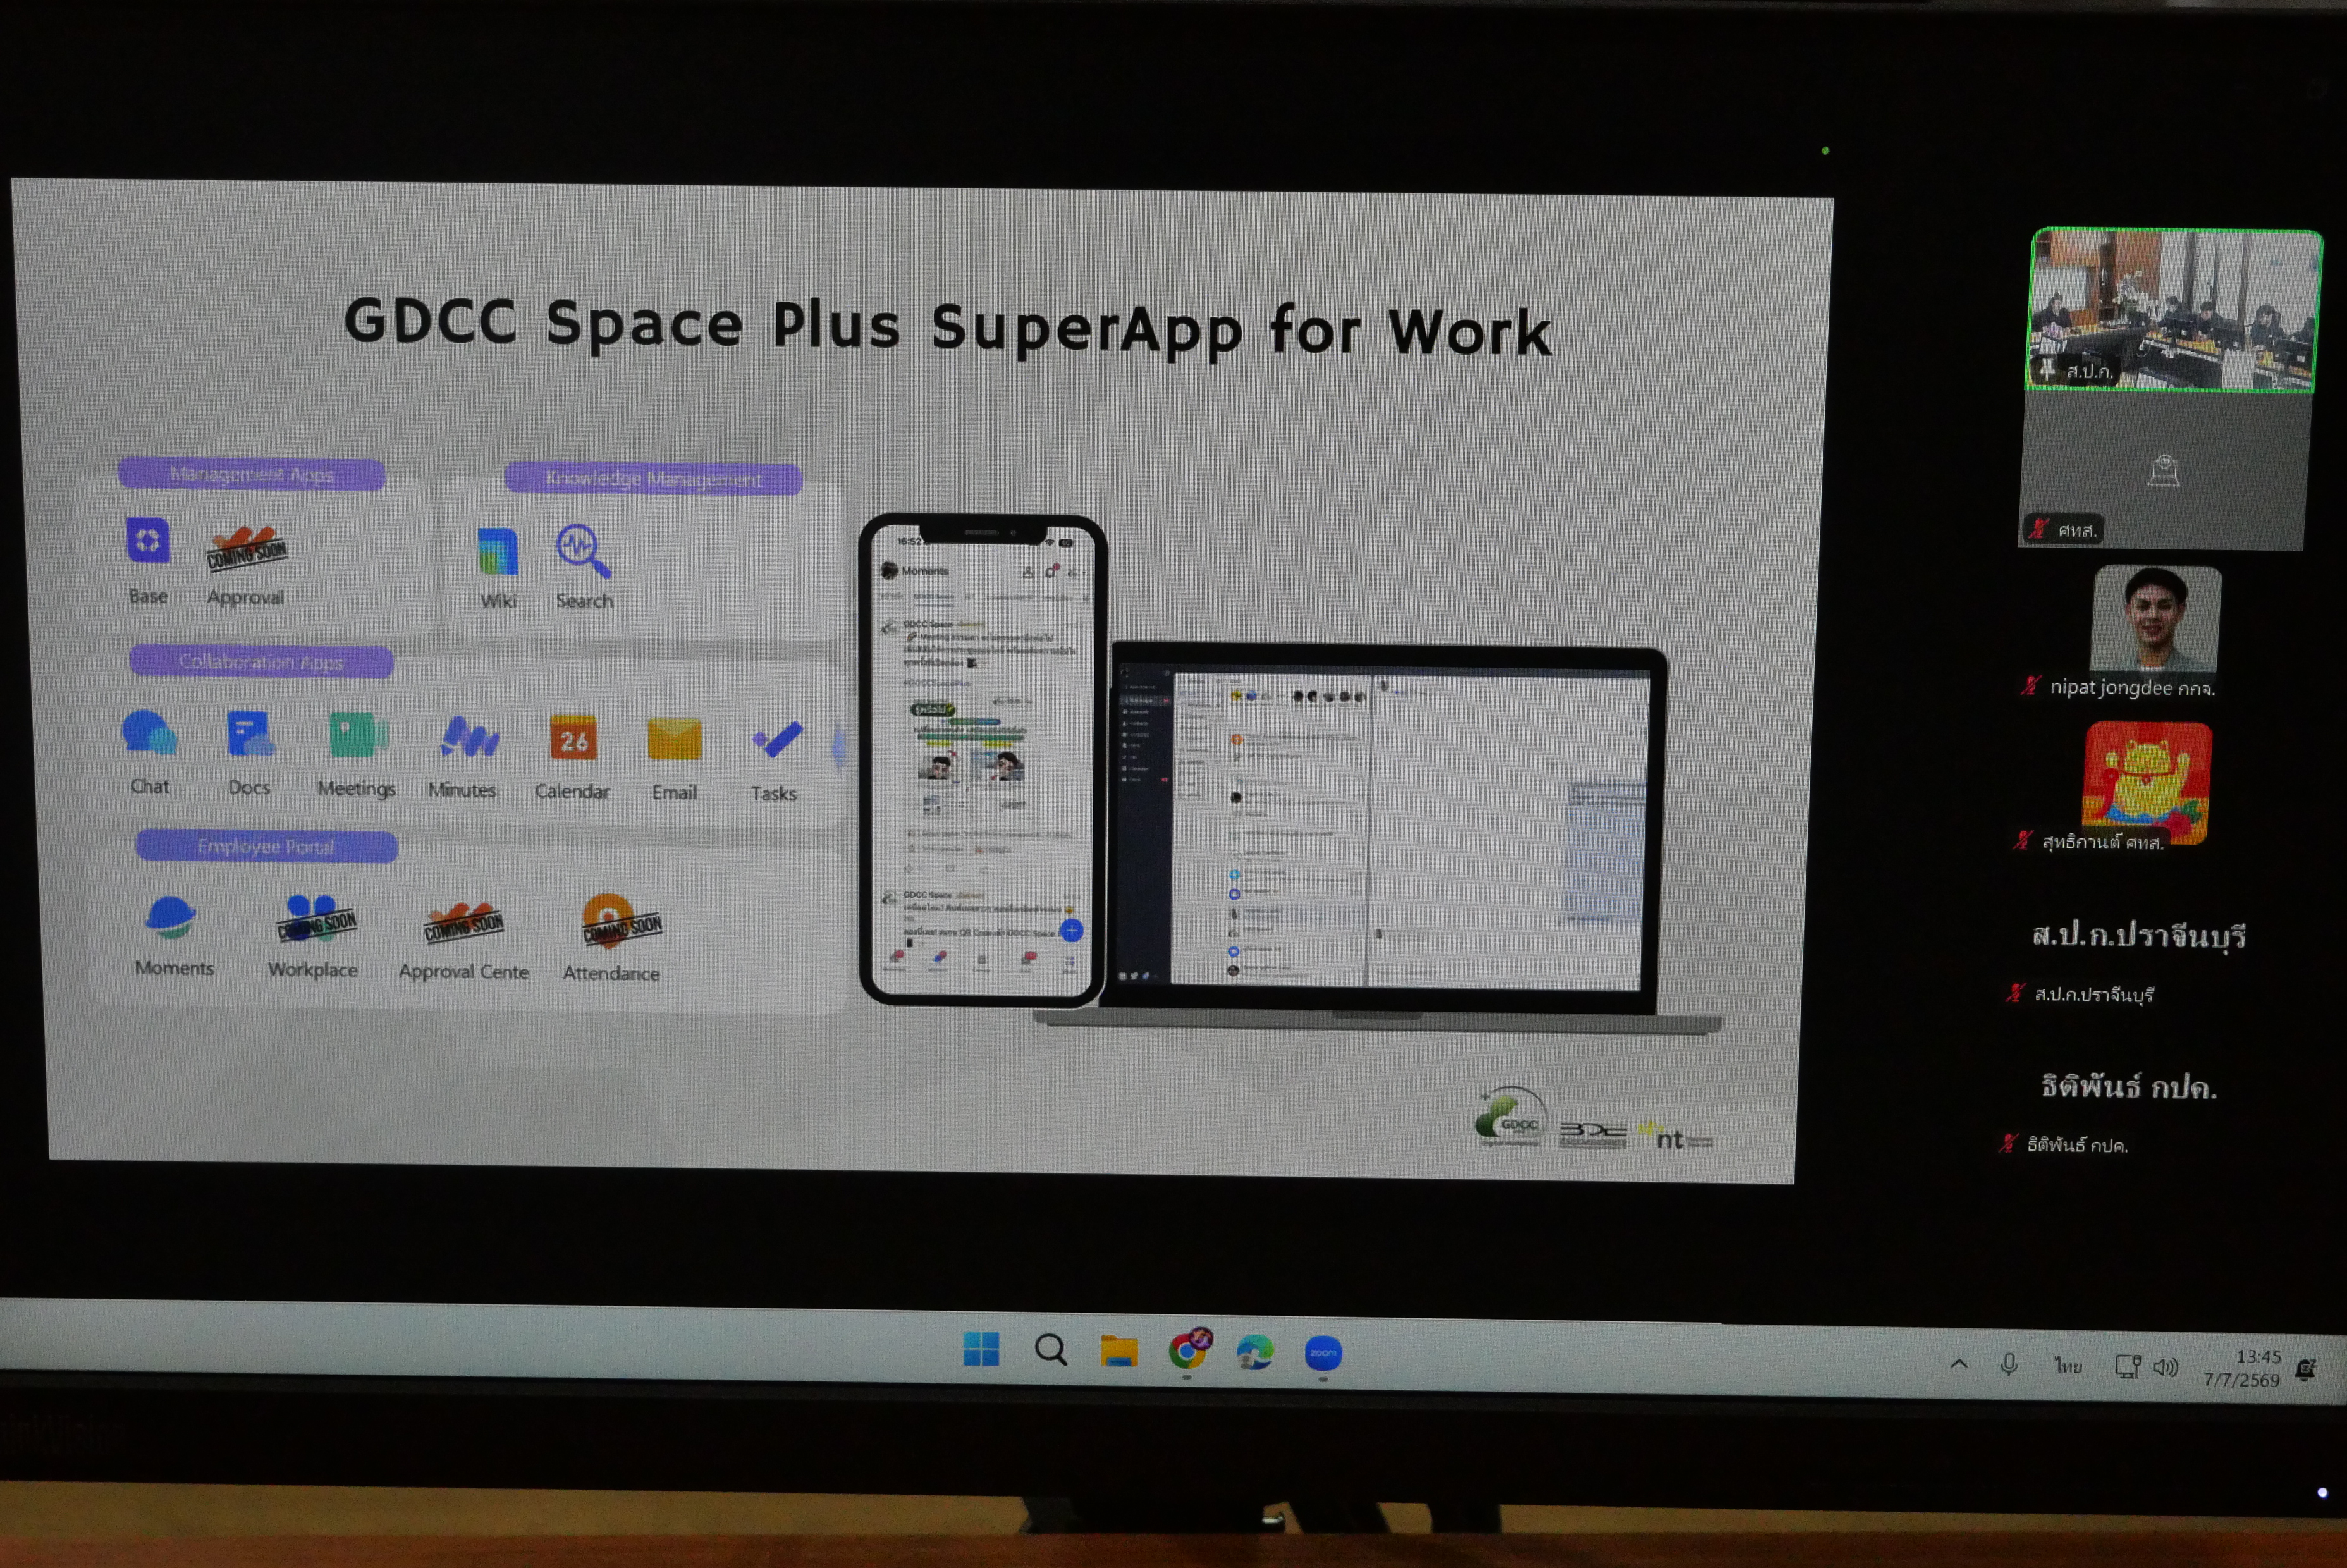The height and width of the screenshot is (1568, 2347).
Task: Click the GDCC logo on slide
Action: coord(1511,1118)
